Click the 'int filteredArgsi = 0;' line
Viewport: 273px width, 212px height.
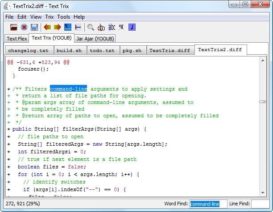(x=52, y=152)
